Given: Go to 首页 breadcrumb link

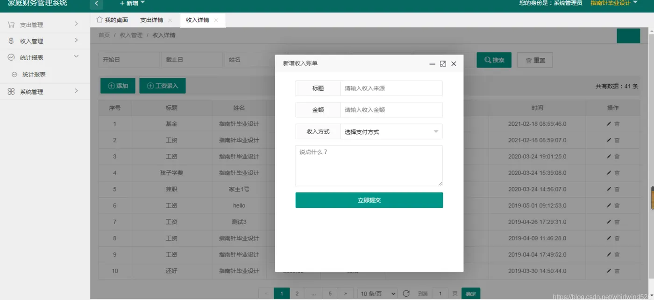Looking at the screenshot, I should click(104, 35).
